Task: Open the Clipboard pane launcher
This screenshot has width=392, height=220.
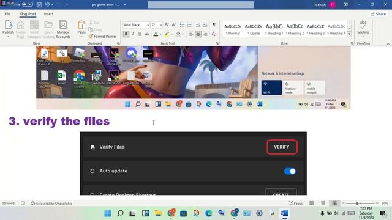Action: (118, 43)
